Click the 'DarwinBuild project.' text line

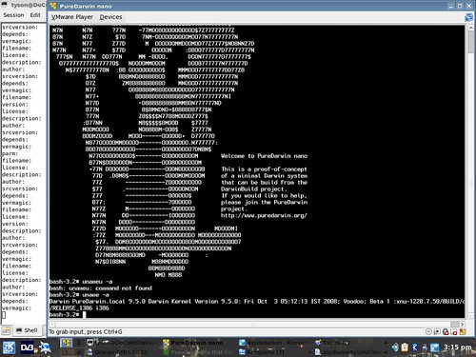click(254, 189)
